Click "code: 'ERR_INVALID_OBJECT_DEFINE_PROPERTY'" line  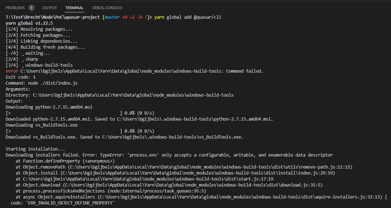coord(63,203)
